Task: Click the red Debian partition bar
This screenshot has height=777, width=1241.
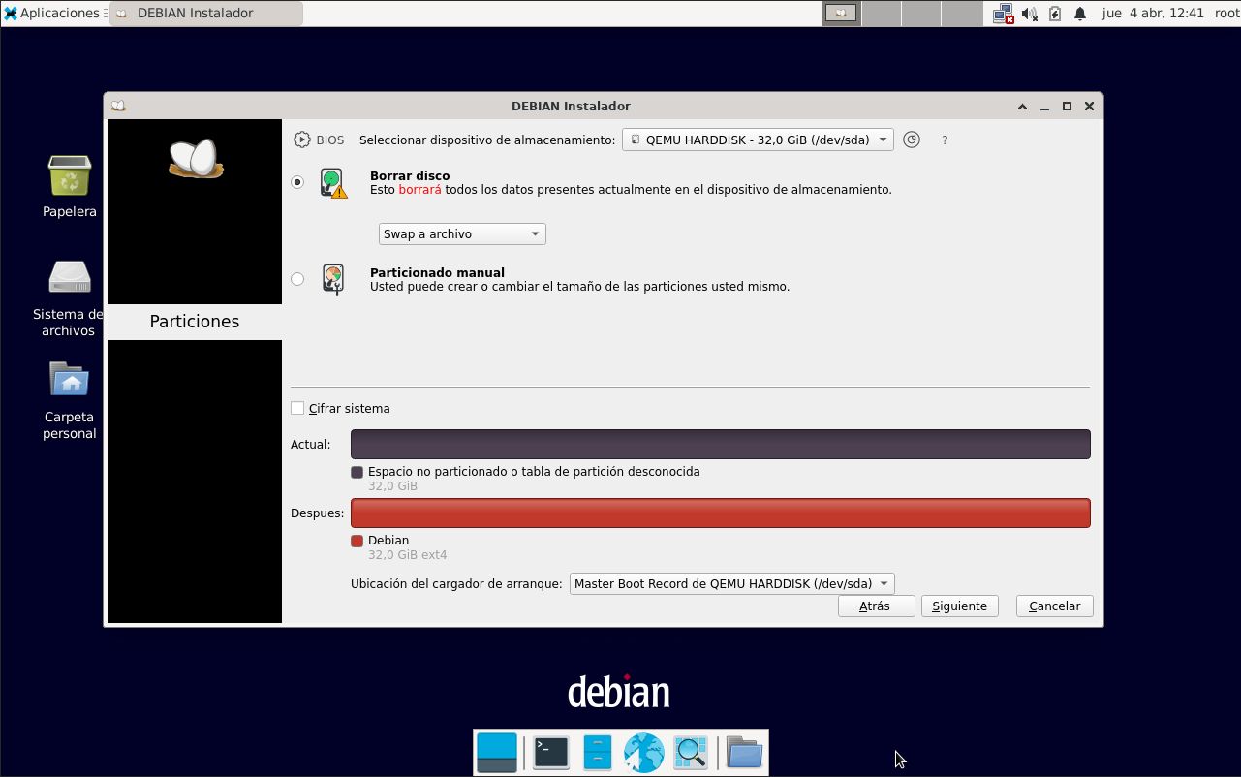Action: pyautogui.click(x=720, y=513)
